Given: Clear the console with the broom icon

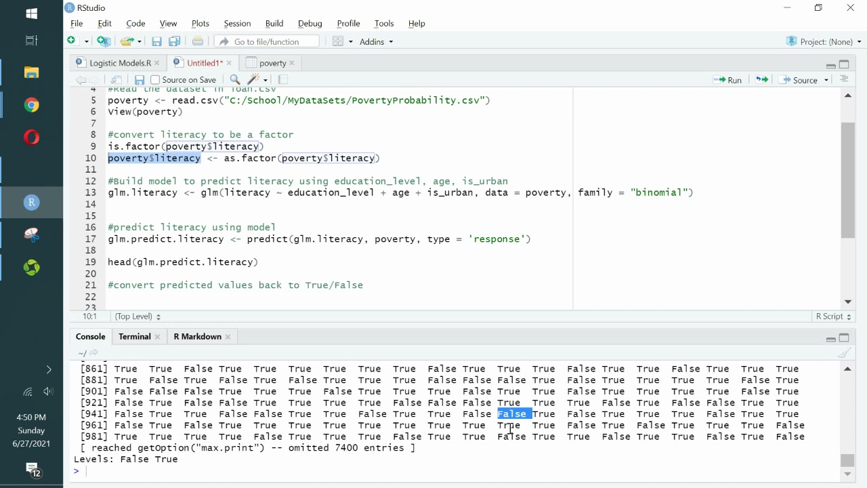Looking at the screenshot, I should 844,353.
